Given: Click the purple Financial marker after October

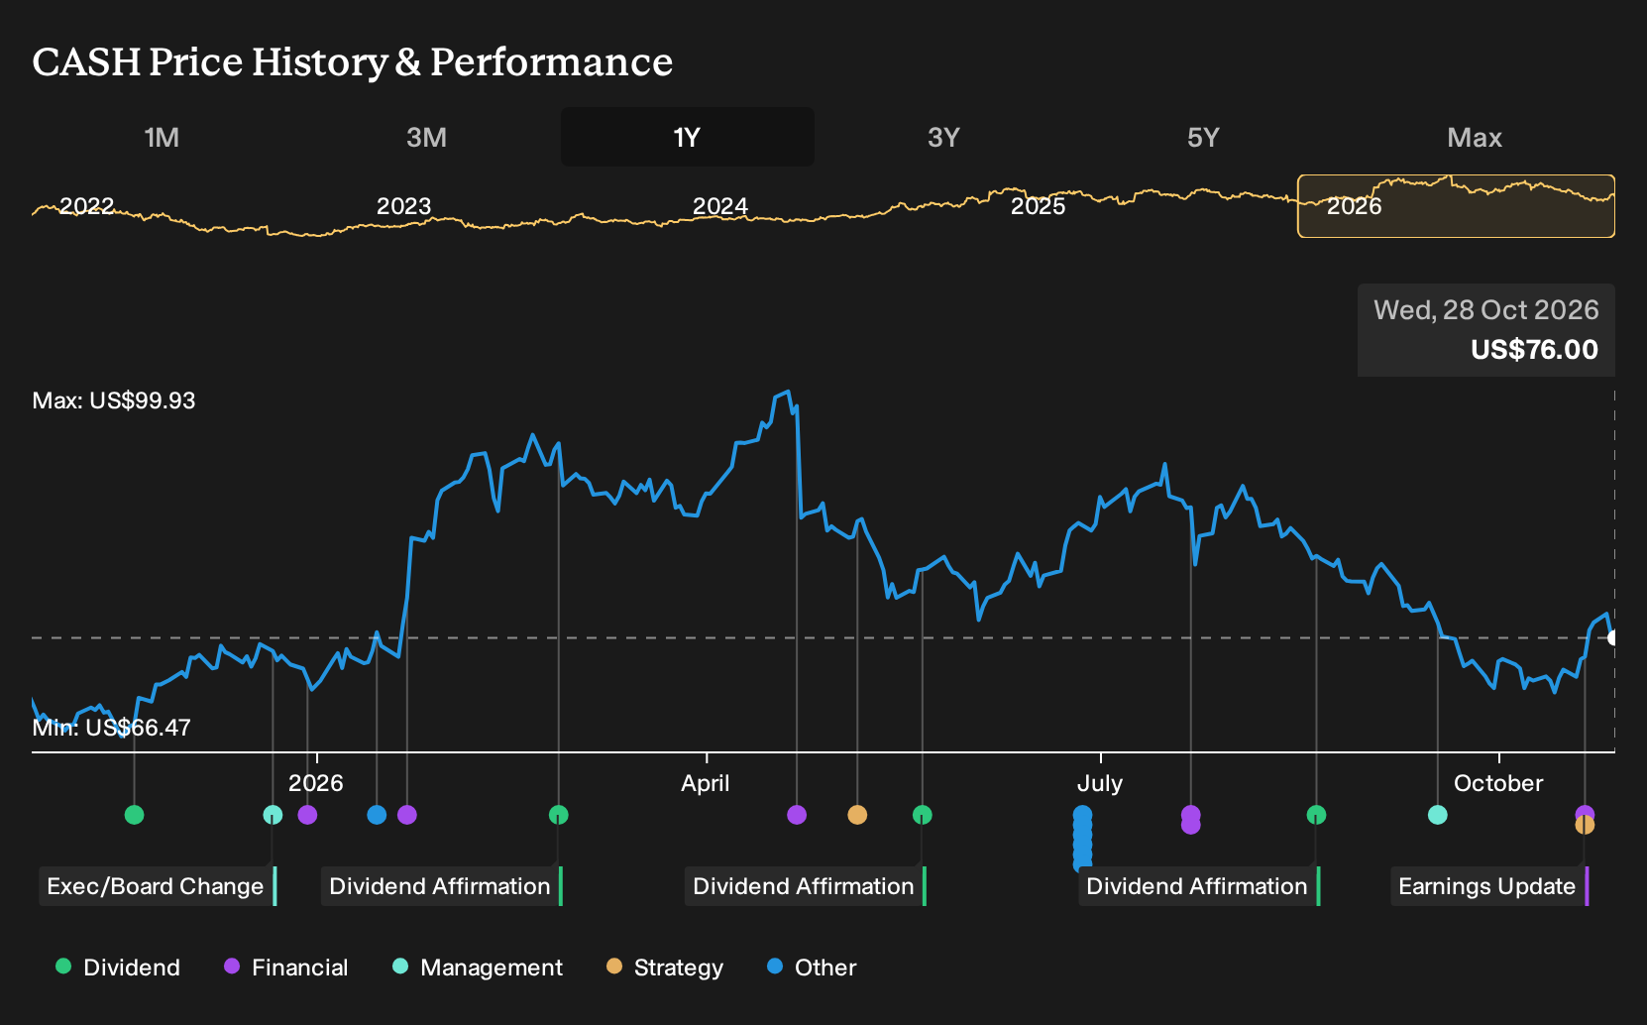Looking at the screenshot, I should point(1585,812).
